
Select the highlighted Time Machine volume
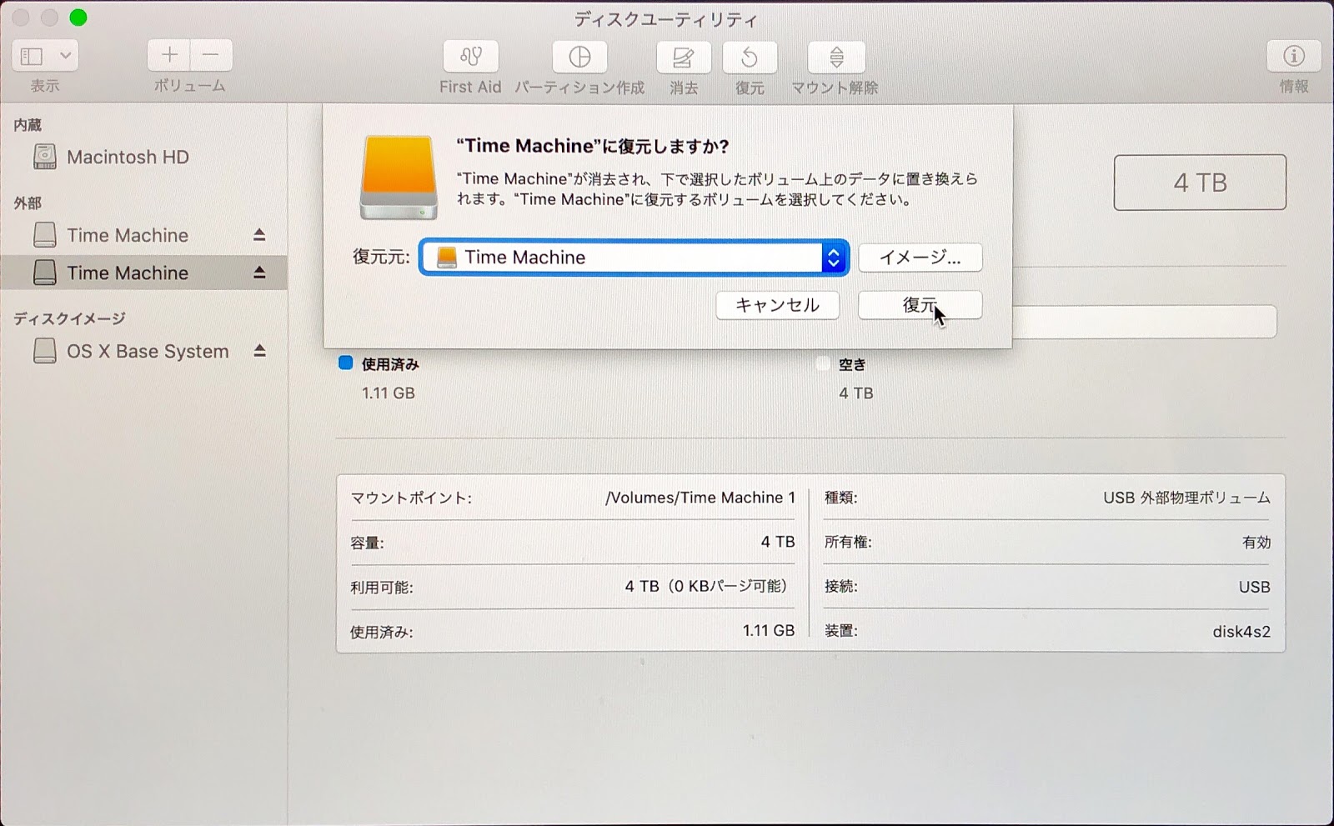[143, 273]
